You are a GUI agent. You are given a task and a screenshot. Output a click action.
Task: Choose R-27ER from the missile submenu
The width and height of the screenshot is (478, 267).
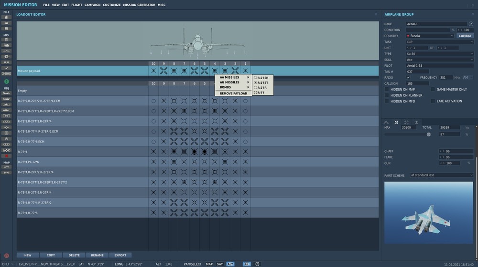(x=263, y=78)
